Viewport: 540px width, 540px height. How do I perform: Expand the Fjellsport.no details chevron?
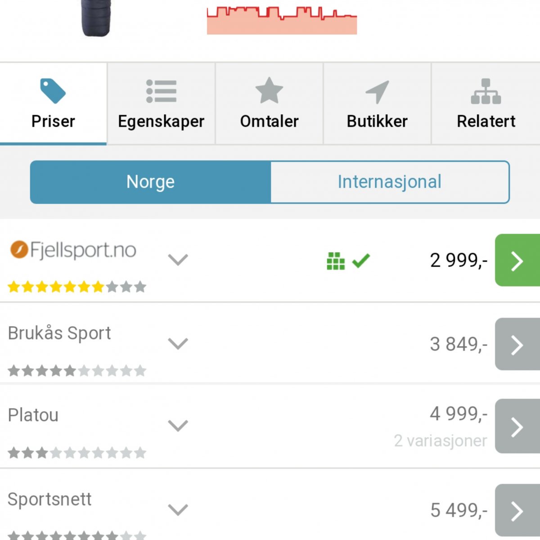(178, 260)
